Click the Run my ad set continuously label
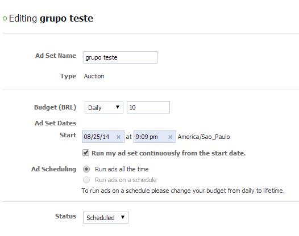 [x=169, y=153]
